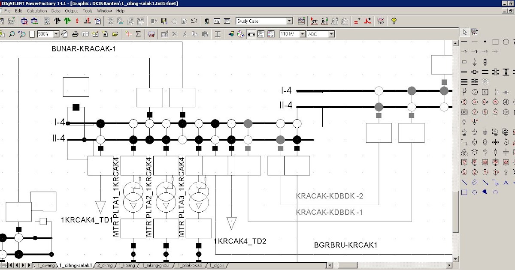This screenshot has height=270, width=515.
Task: Select the Zoom In magnifier tool
Action: (x=12, y=34)
